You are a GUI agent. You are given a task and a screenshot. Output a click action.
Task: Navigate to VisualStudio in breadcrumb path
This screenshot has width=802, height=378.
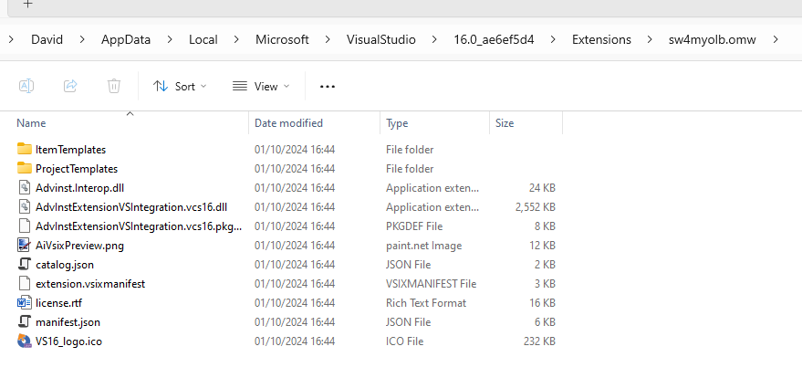380,40
